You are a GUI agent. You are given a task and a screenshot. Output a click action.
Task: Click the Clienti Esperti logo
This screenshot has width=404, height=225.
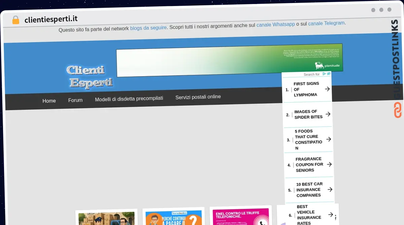click(90, 77)
